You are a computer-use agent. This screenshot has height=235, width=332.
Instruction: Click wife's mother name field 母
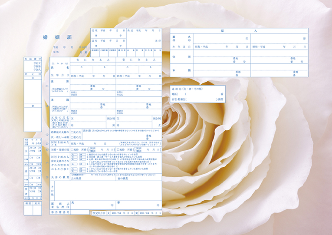tap(134, 125)
